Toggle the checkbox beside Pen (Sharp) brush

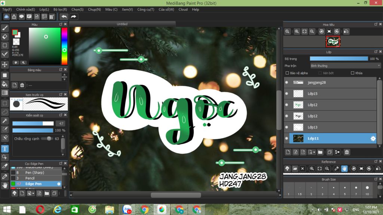(x=13, y=172)
